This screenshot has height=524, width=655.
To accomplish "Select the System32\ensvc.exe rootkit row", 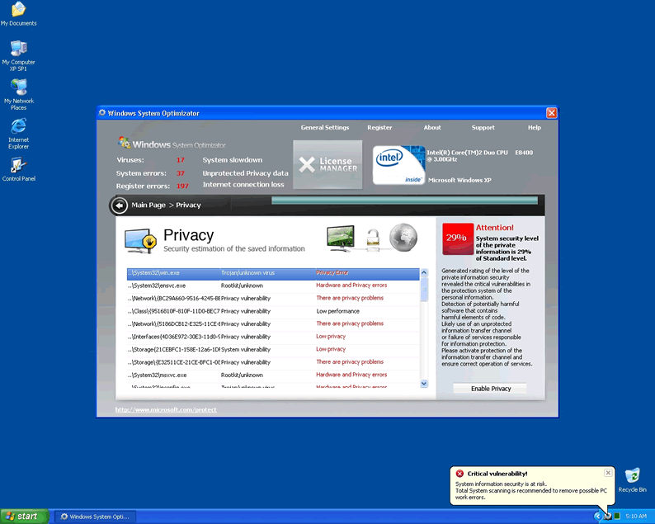I will point(272,286).
